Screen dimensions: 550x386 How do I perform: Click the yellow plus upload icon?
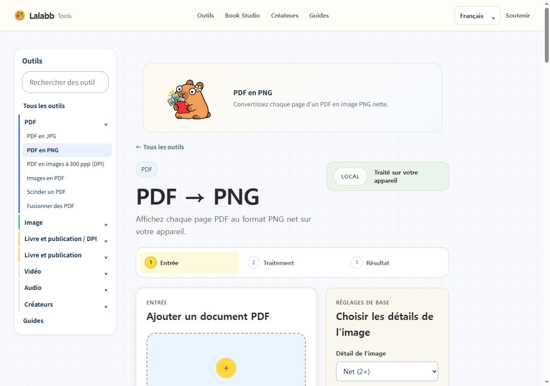[226, 368]
